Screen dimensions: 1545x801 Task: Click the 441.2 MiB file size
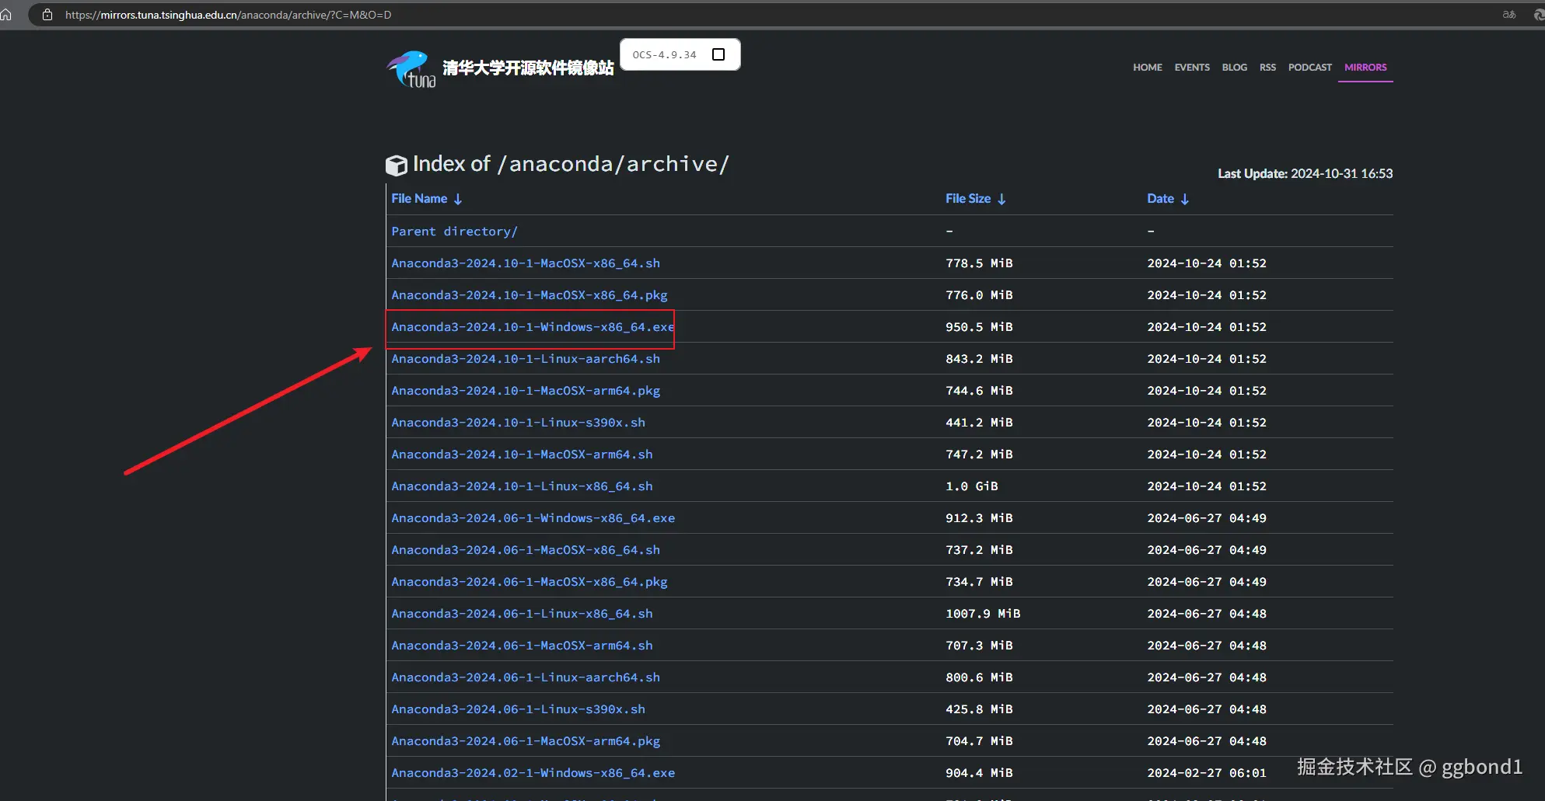[979, 423]
